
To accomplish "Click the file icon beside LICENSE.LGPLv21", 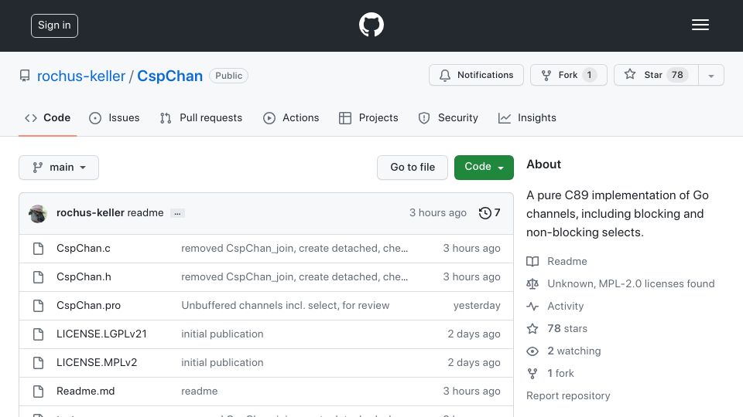I will [39, 334].
